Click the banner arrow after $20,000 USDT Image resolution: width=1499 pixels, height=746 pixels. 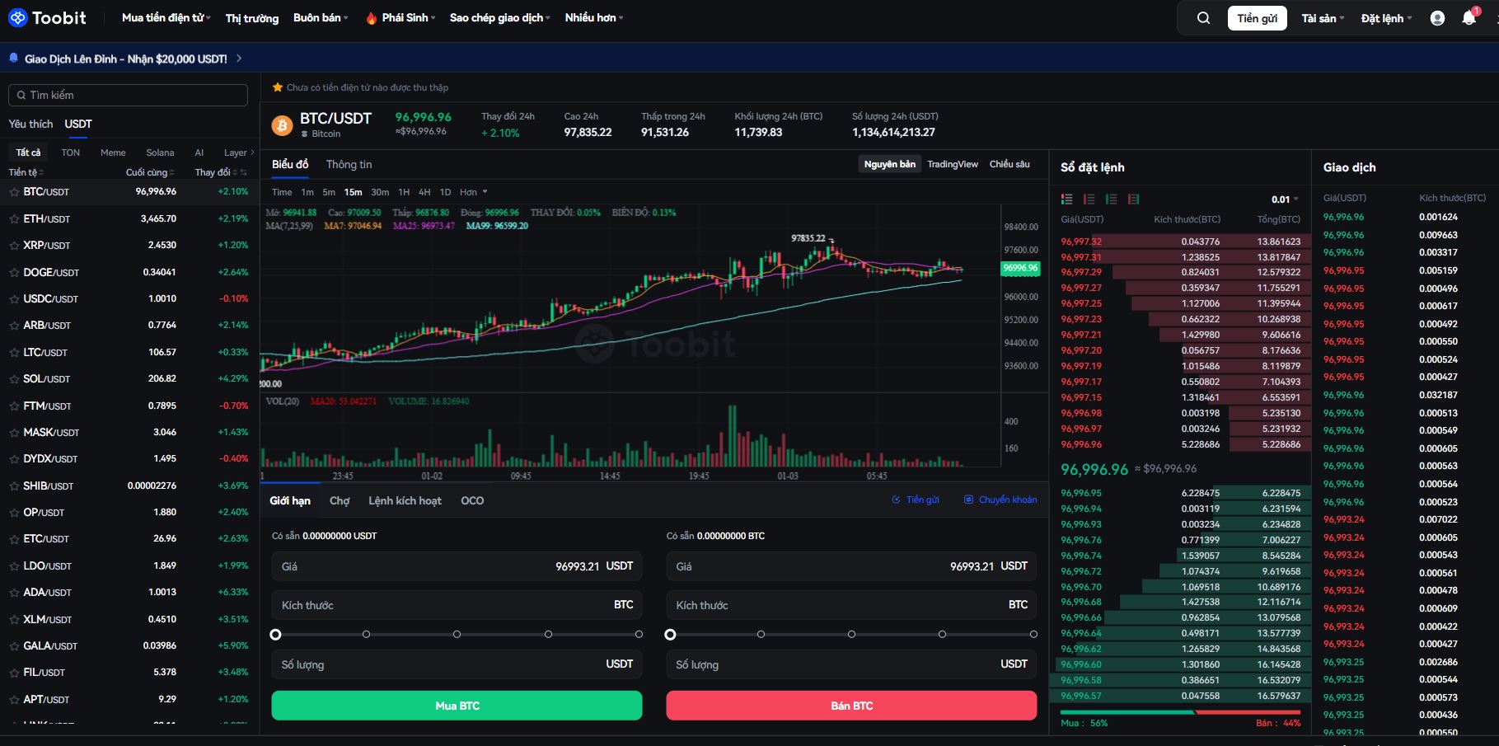click(239, 59)
